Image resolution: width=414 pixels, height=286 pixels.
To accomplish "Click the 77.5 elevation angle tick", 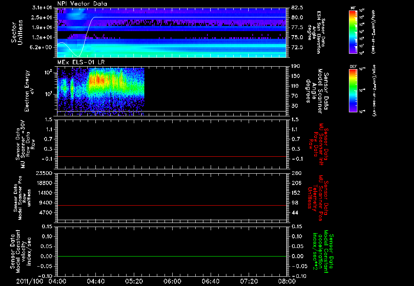I will pos(297,27).
